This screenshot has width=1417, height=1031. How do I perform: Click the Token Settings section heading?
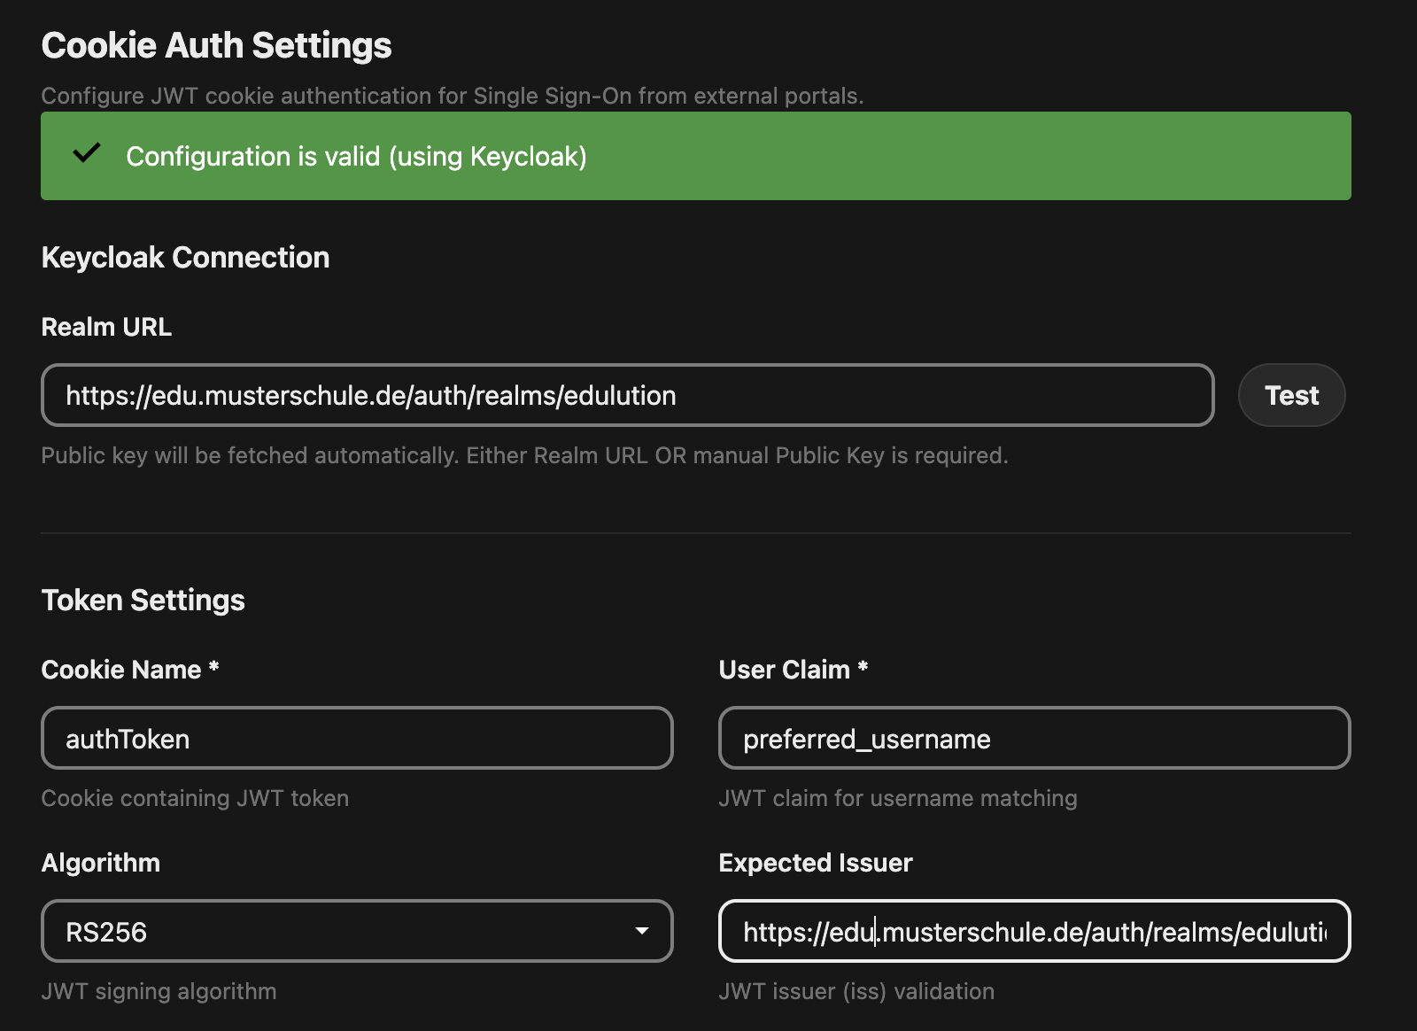143,601
